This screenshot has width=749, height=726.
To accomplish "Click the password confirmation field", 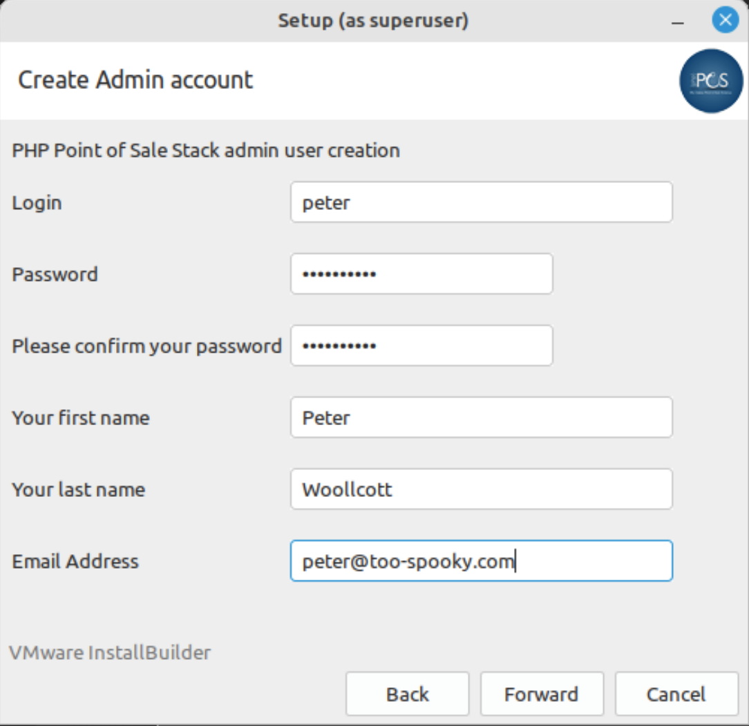I will click(x=421, y=346).
